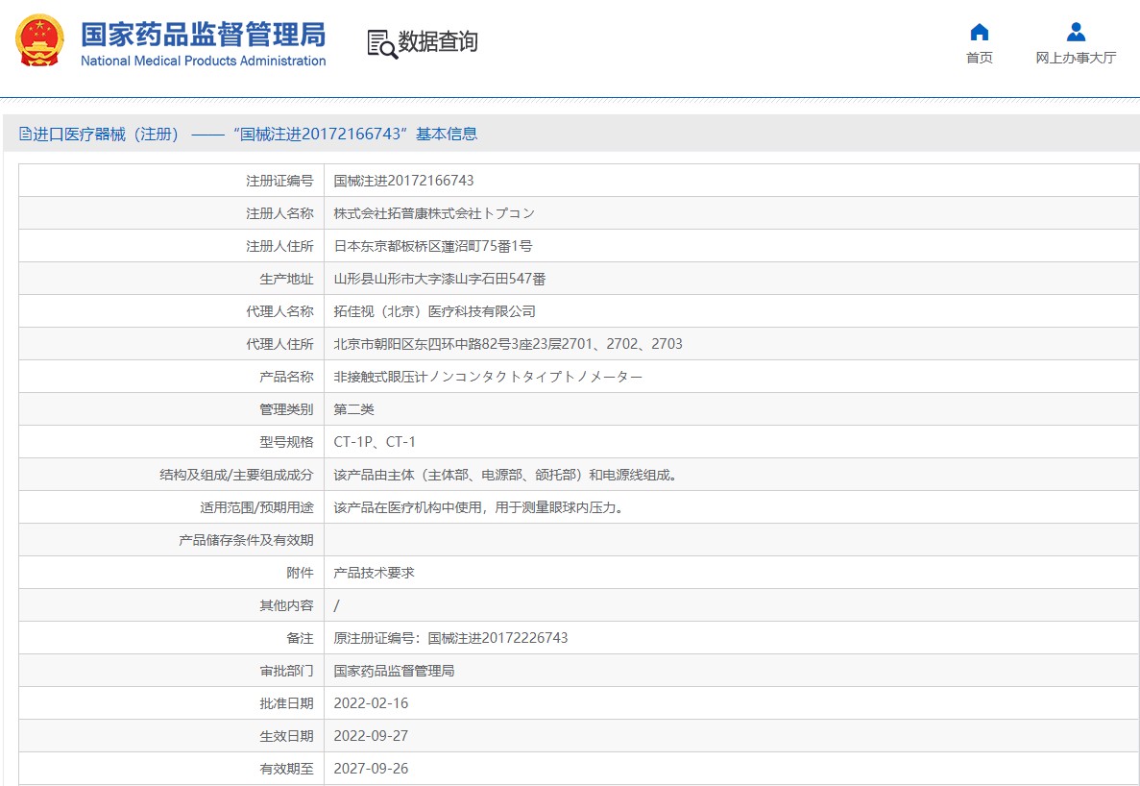The image size is (1140, 786).
Task: Select registration number 国械注进20172166743 value
Action: point(403,181)
